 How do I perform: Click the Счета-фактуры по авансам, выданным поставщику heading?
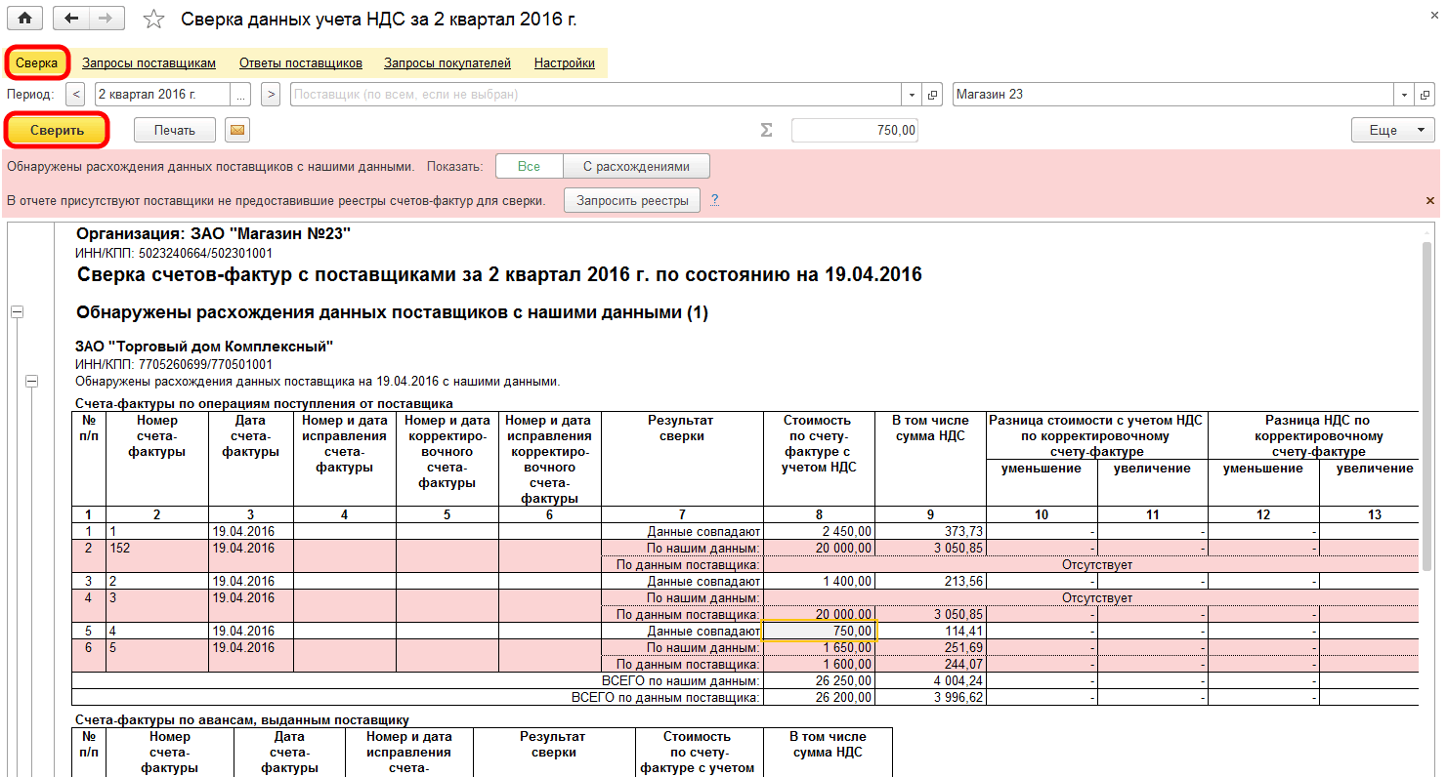point(241,719)
